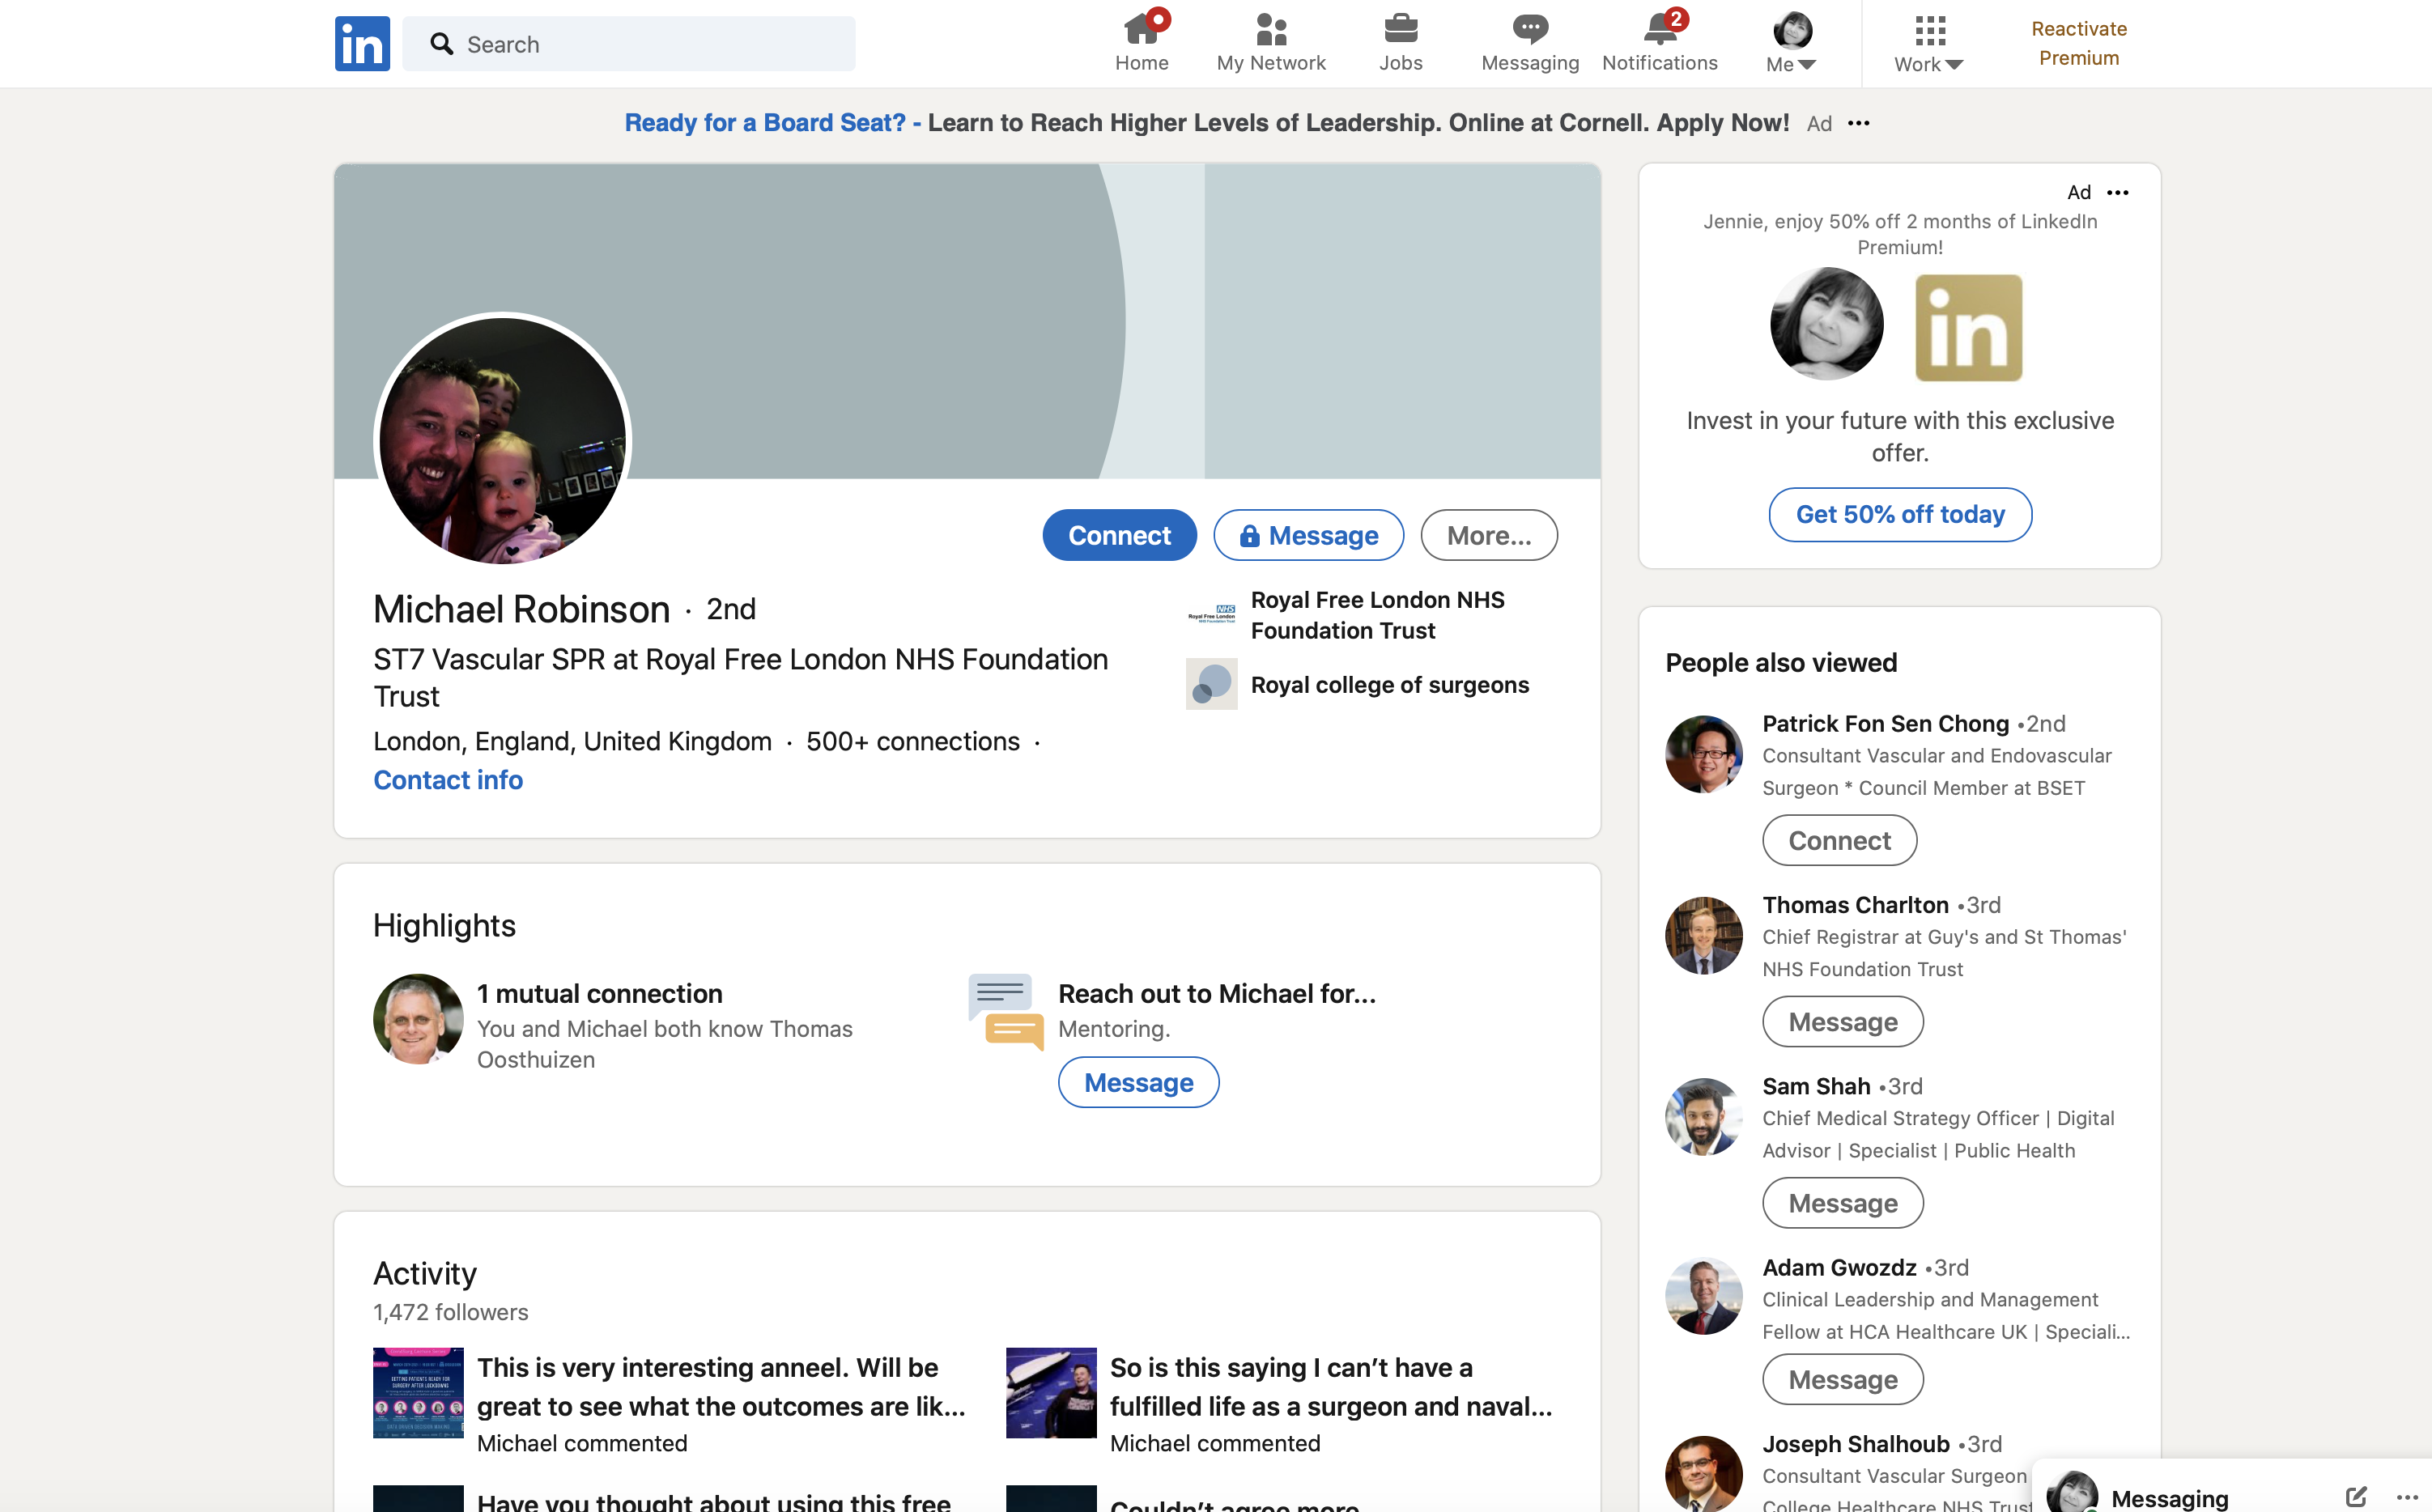
Task: Click Thomas Oosthuizen's mutual connection photo
Action: (x=418, y=1019)
